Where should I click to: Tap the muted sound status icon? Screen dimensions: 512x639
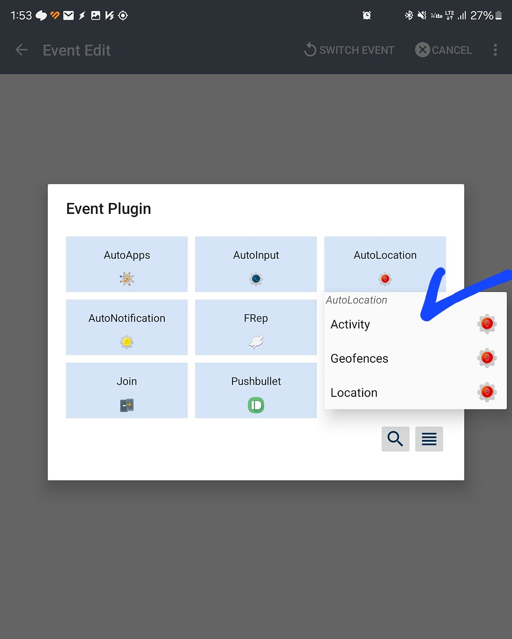(422, 15)
